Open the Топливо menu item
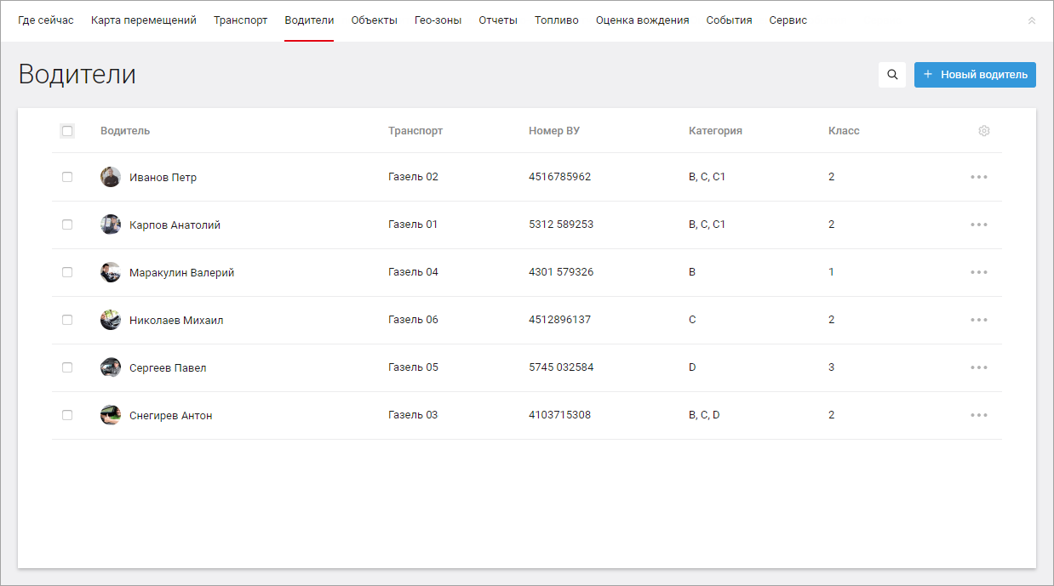Viewport: 1054px width, 586px height. 557,20
